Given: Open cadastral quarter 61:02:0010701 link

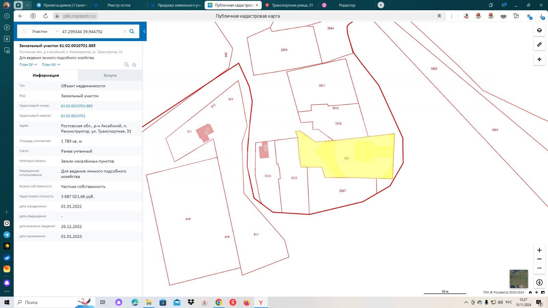Looking at the screenshot, I should (x=73, y=116).
